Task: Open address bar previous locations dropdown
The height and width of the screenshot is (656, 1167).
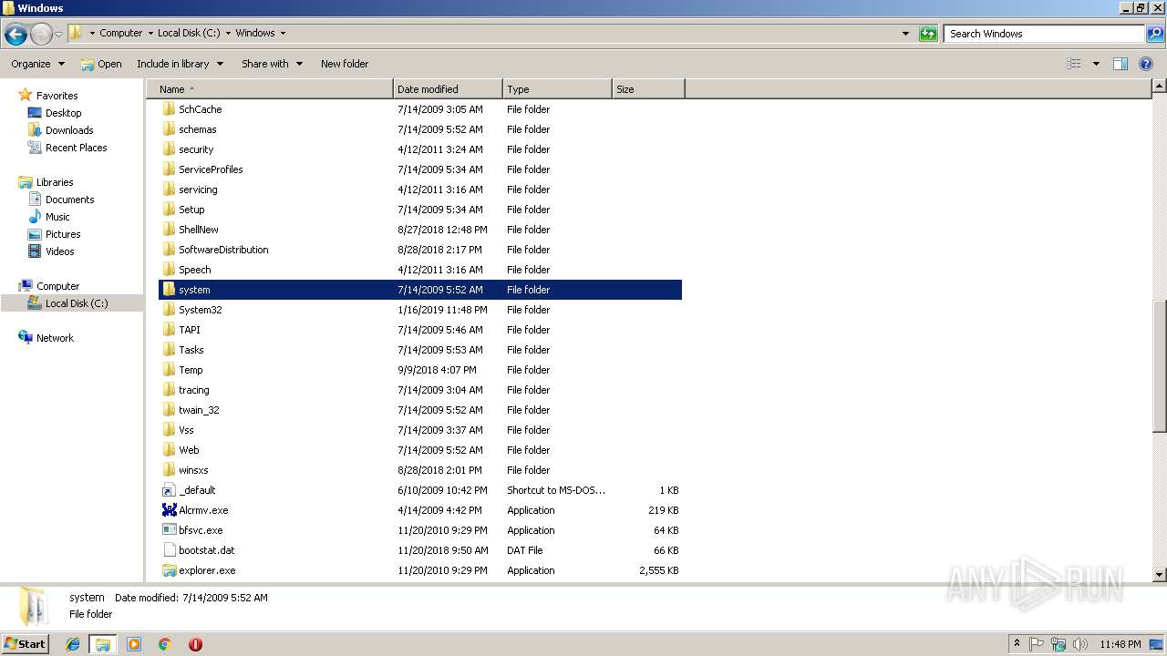Action: click(905, 34)
